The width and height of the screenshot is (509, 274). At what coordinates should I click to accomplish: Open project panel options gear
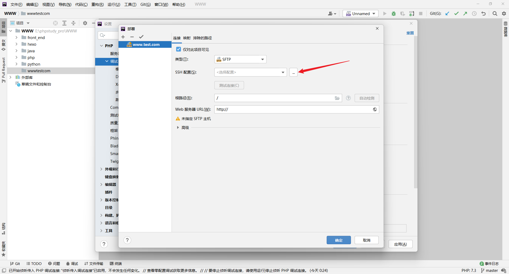tap(85, 23)
